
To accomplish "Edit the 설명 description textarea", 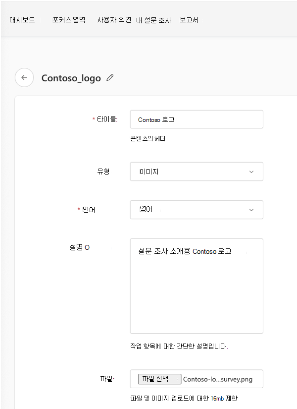I will click(197, 286).
